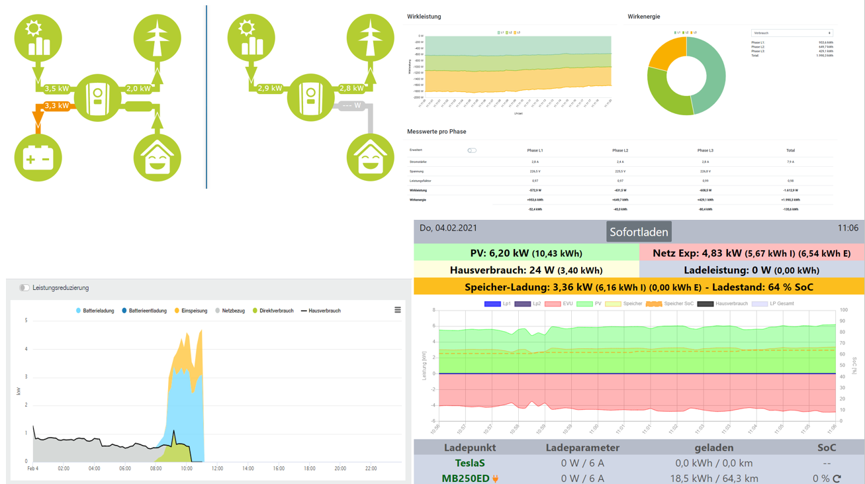Click the red Netz Exp: 4,83 kW panel

point(752,253)
